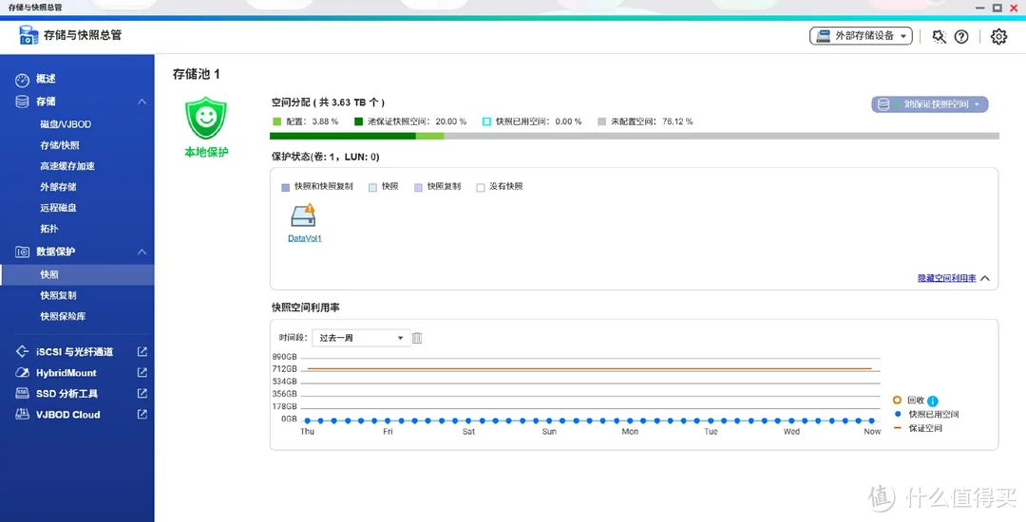Image resolution: width=1026 pixels, height=522 pixels.
Task: Click the info icon next to 回收
Action: pos(932,401)
